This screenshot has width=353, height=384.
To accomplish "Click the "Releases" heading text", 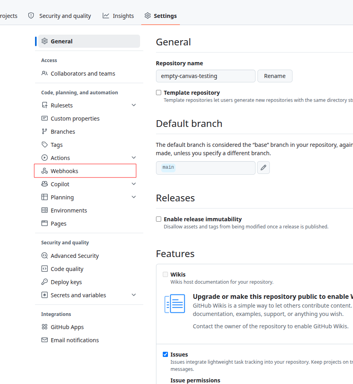I will (175, 198).
